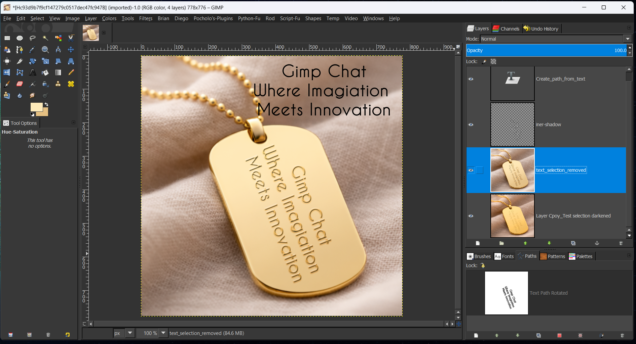Duplicate the layer button
Viewport: 636px width, 344px height.
573,243
